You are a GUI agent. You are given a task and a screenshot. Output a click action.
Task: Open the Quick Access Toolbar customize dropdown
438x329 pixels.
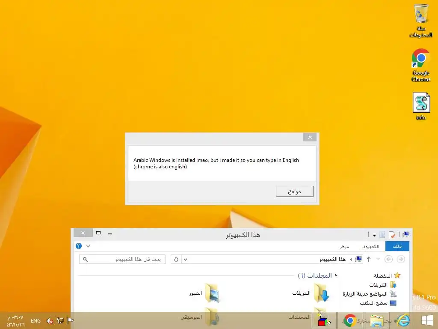coord(374,235)
